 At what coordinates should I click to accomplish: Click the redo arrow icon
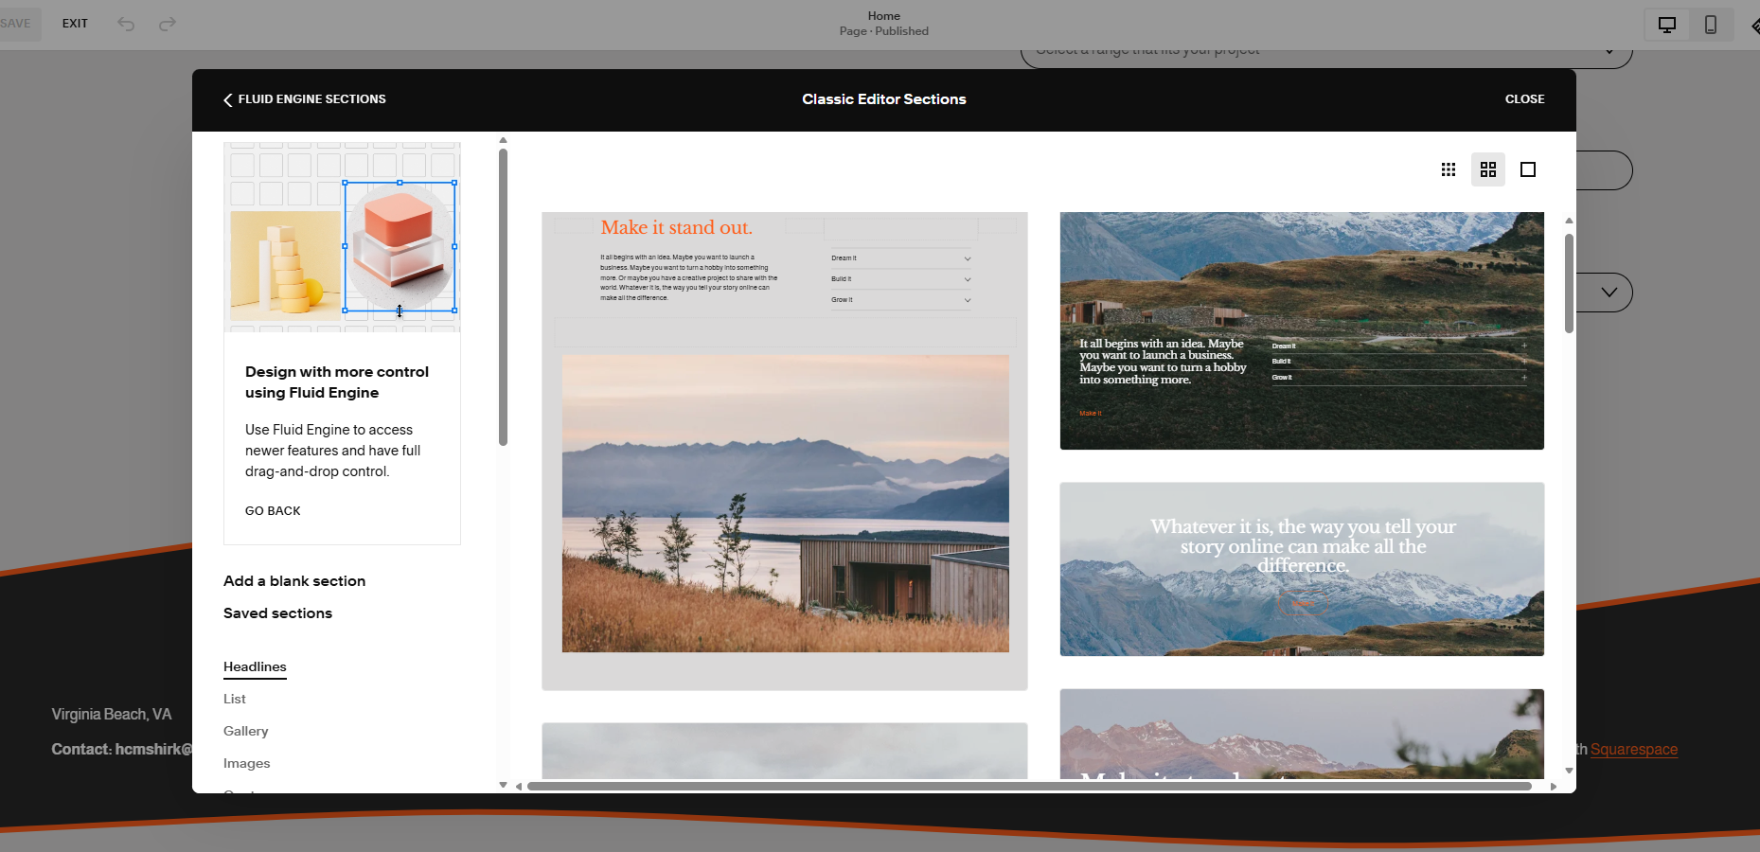tap(168, 24)
